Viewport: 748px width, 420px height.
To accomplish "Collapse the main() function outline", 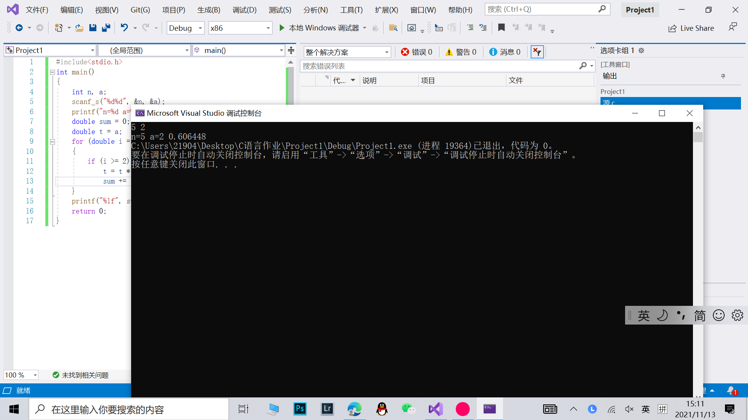I will (x=52, y=72).
